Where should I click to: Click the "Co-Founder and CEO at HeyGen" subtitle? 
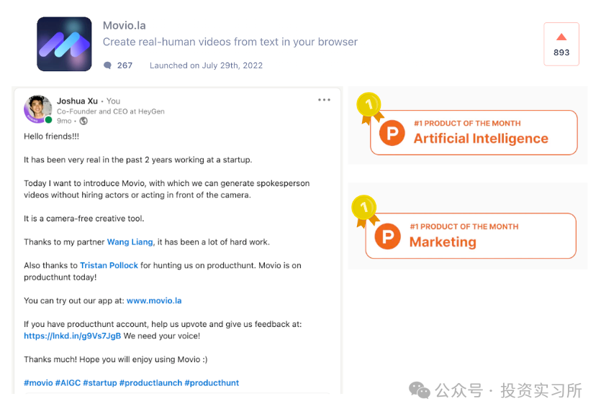click(111, 111)
